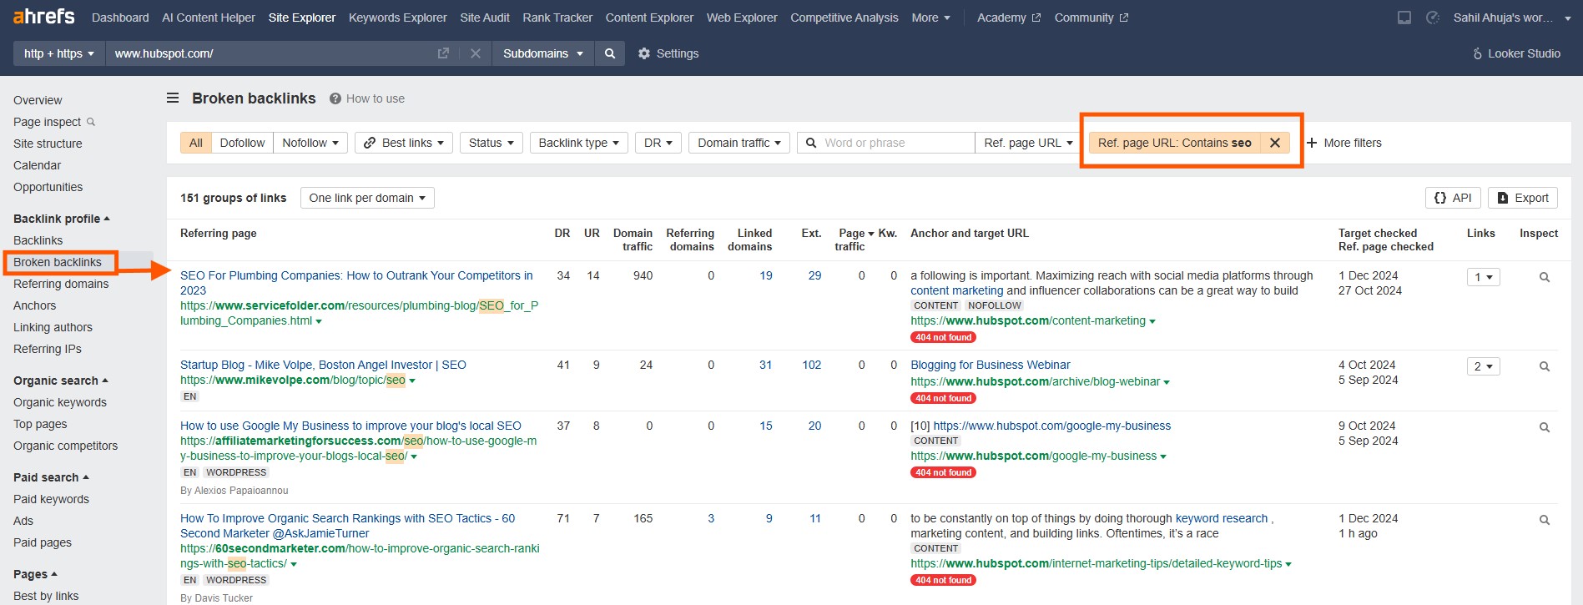Inspect the affiliatemarketingforsuccess.com row
The height and width of the screenshot is (605, 1583).
1545,427
